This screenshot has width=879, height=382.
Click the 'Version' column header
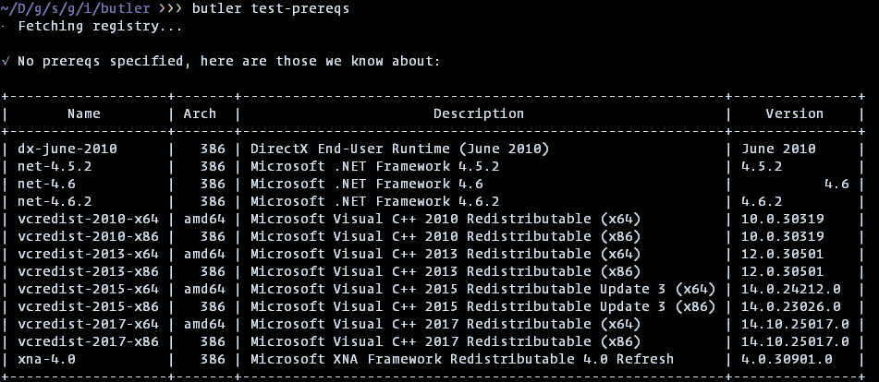794,113
